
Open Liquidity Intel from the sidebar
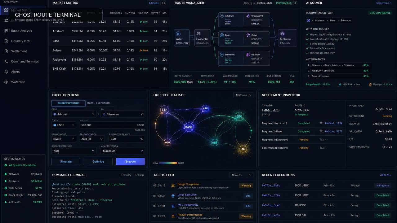coord(21,41)
